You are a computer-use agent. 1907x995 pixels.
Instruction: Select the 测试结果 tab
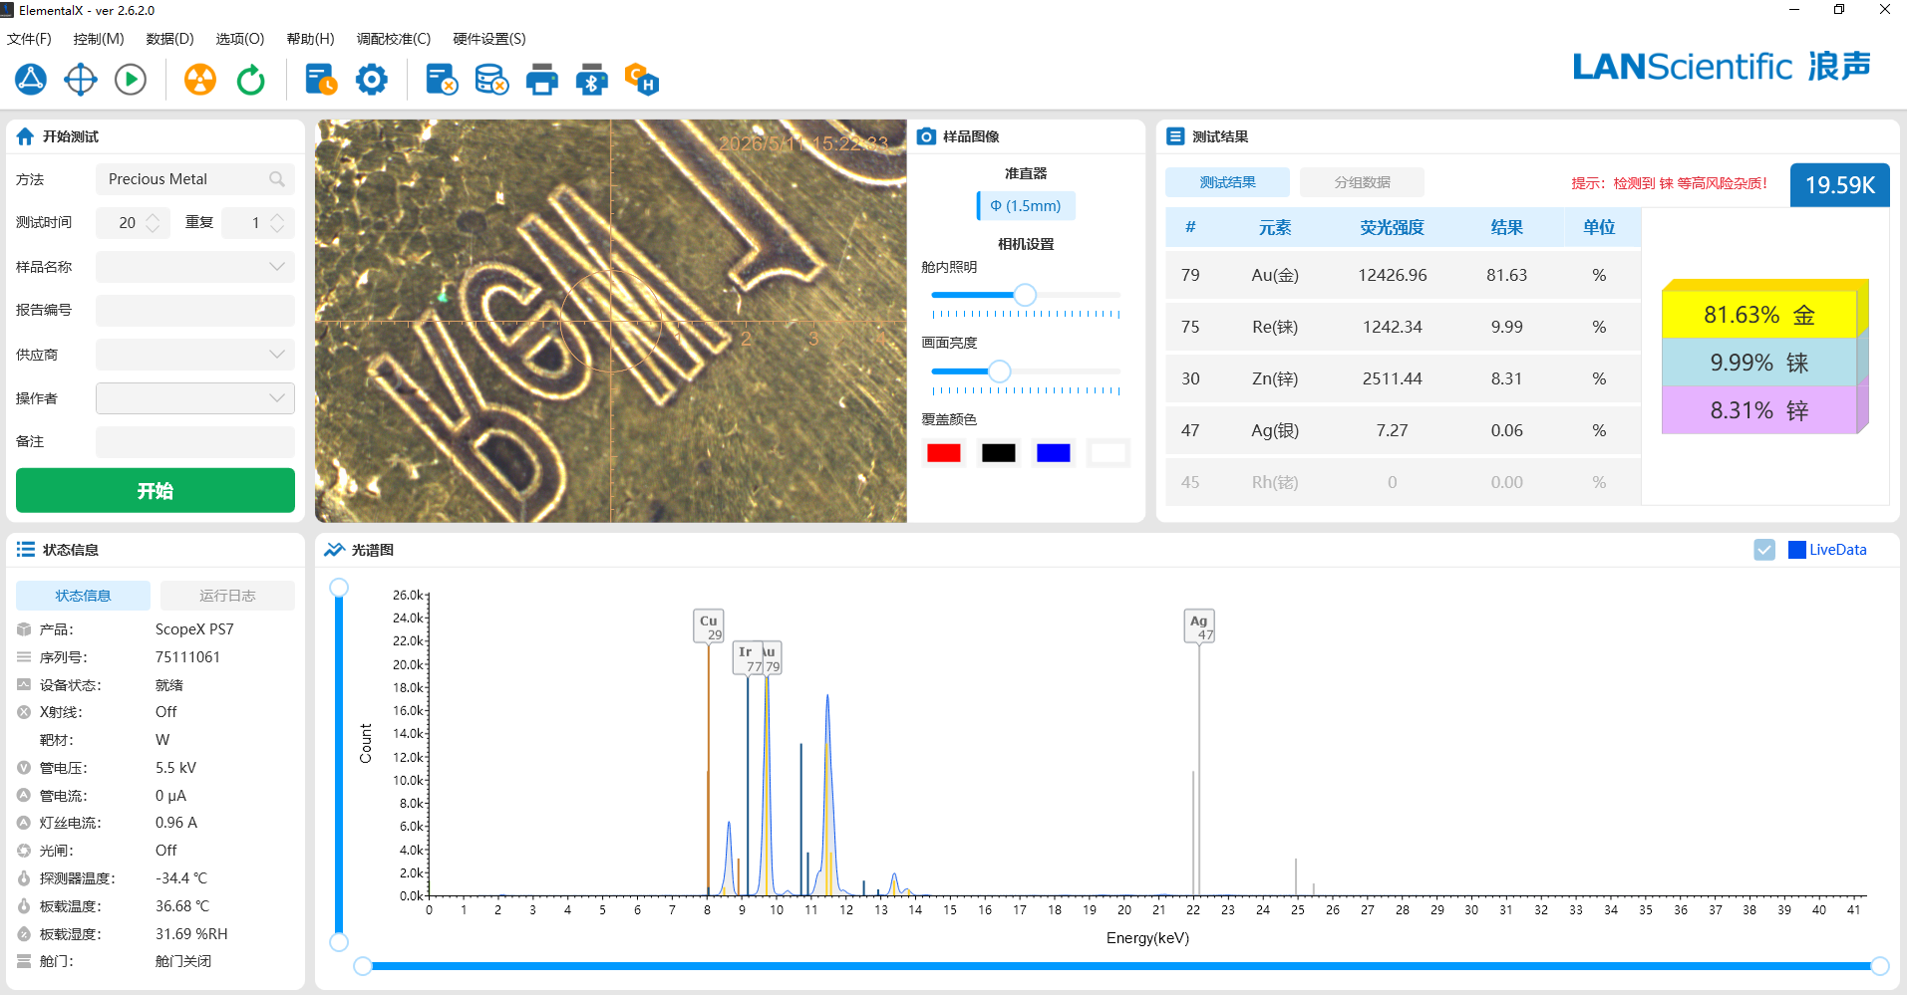1227,182
